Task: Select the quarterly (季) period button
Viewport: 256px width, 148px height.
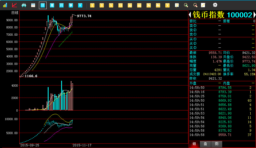Action: point(71,5)
